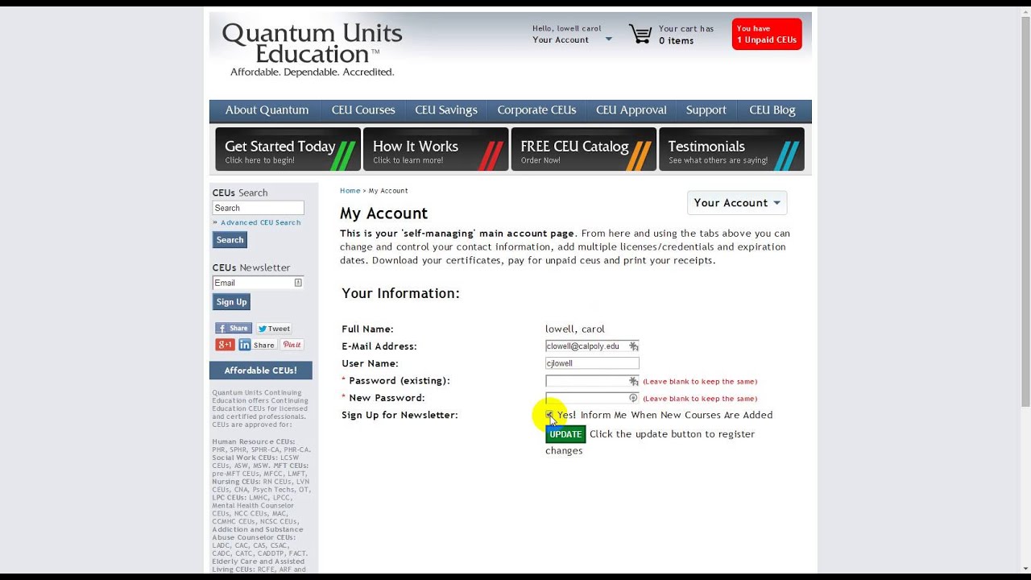The height and width of the screenshot is (580, 1031).
Task: Open the CEU Approval menu
Action: tap(631, 110)
